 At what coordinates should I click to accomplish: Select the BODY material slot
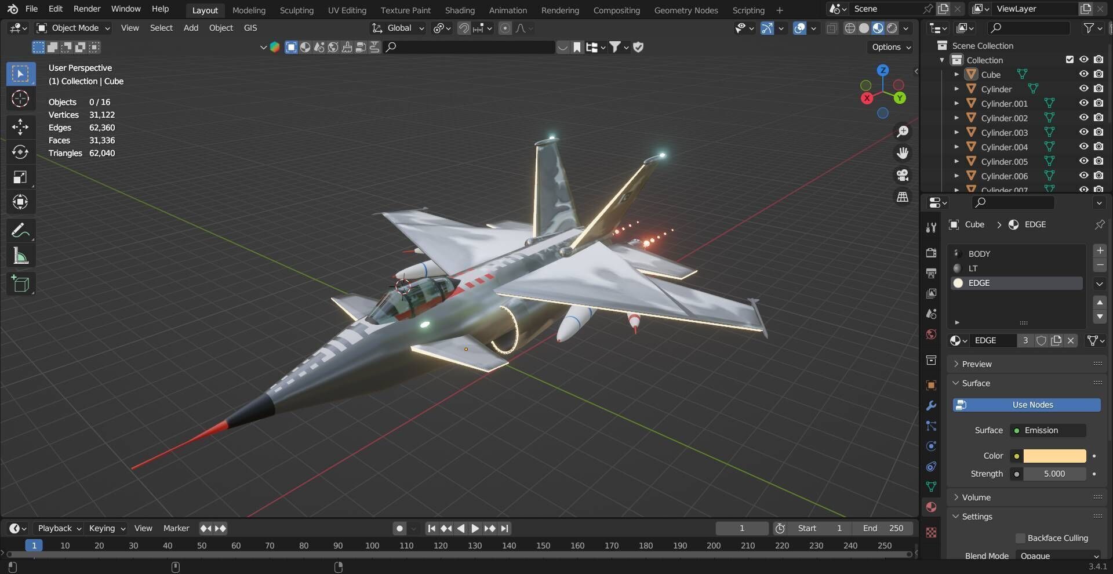(1016, 254)
